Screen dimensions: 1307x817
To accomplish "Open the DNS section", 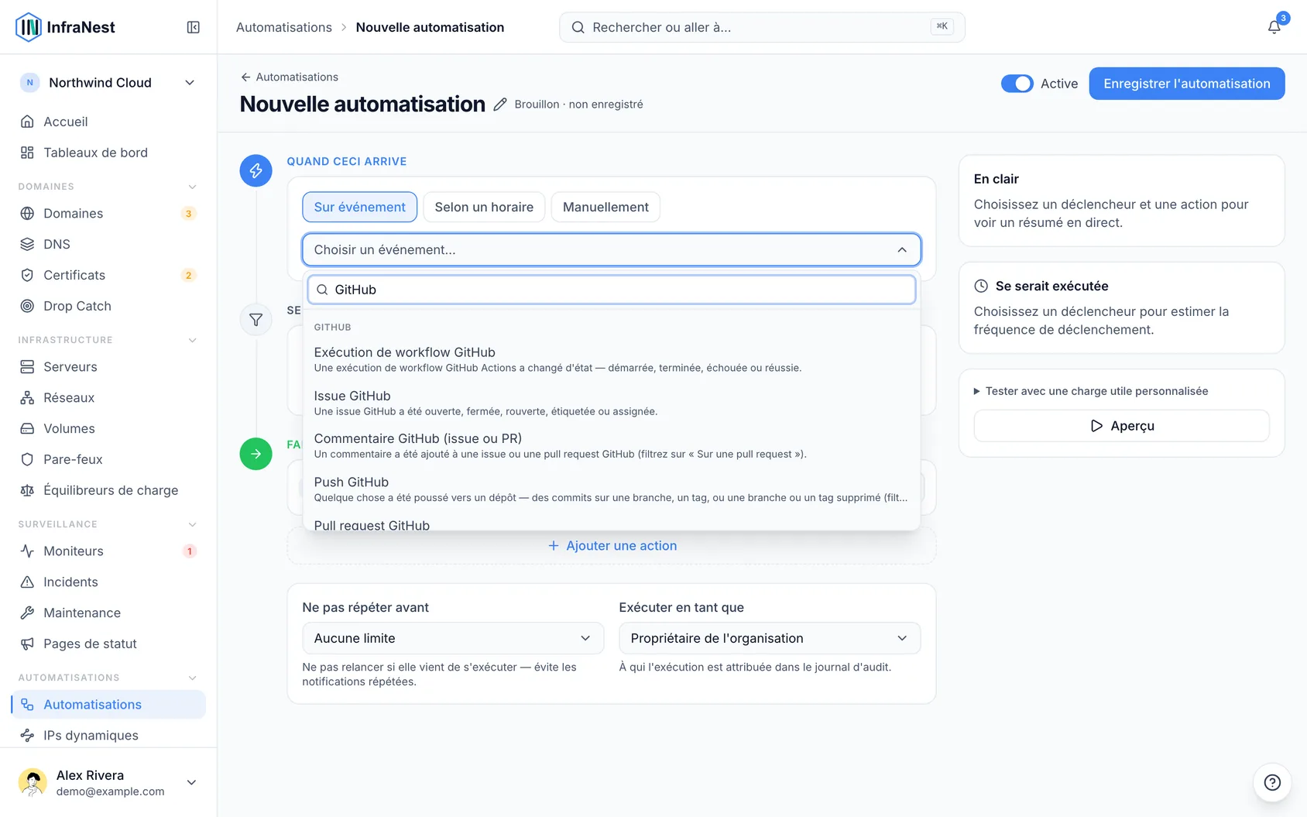I will click(x=108, y=244).
